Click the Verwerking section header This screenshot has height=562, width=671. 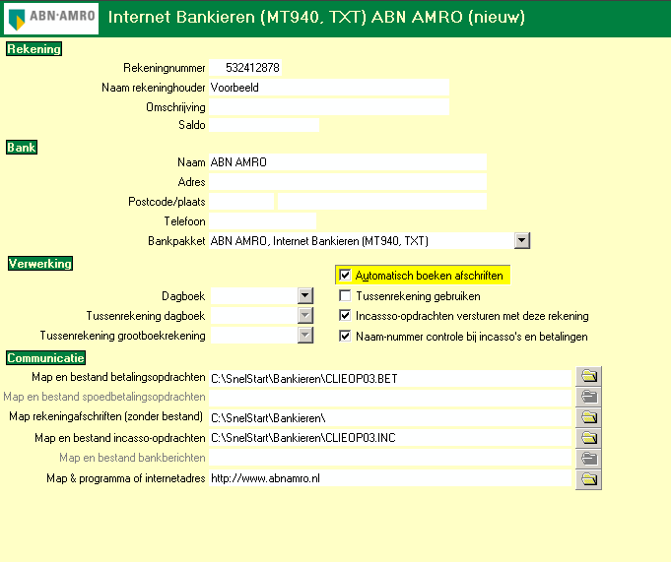pyautogui.click(x=40, y=263)
